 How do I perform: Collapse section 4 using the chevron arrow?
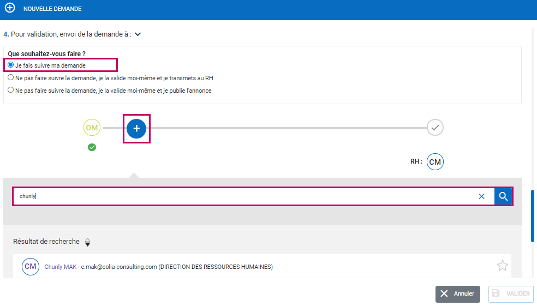[138, 34]
